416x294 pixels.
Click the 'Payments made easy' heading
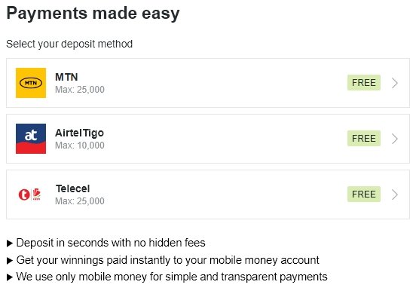(x=93, y=14)
